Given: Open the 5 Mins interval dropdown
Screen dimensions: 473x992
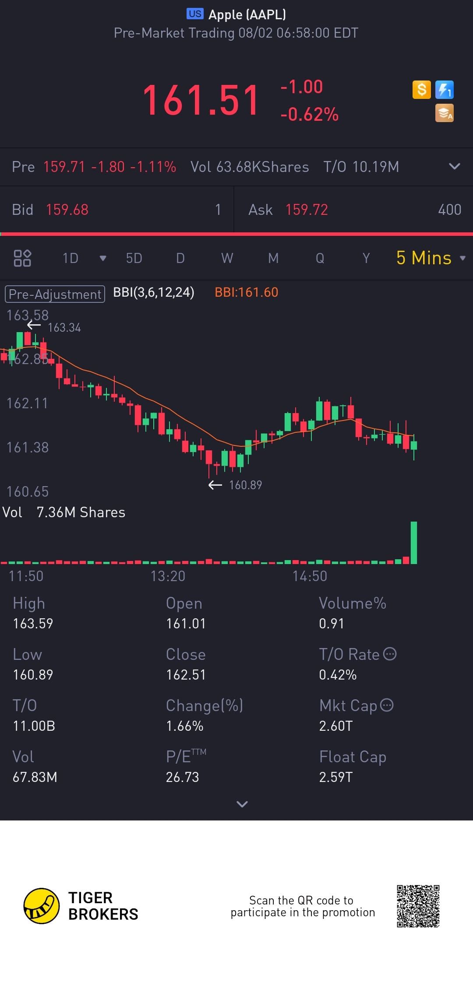Looking at the screenshot, I should 431,258.
